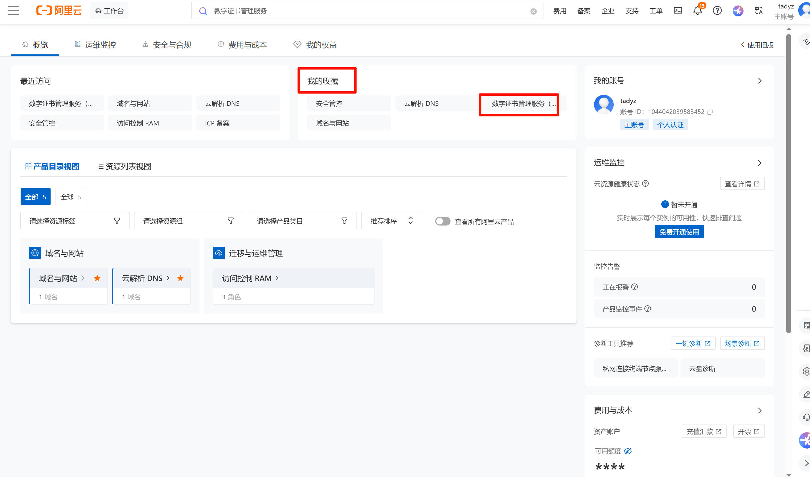Image resolution: width=810 pixels, height=477 pixels.
Task: Switch to the 安全与合规 tab
Action: 167,45
